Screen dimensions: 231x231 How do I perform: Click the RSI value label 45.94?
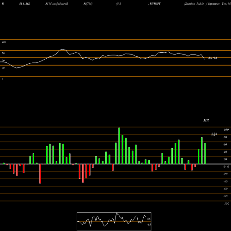point(213,58)
